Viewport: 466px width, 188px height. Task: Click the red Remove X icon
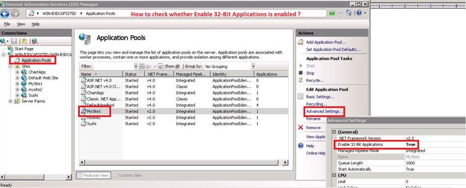pos(301,127)
